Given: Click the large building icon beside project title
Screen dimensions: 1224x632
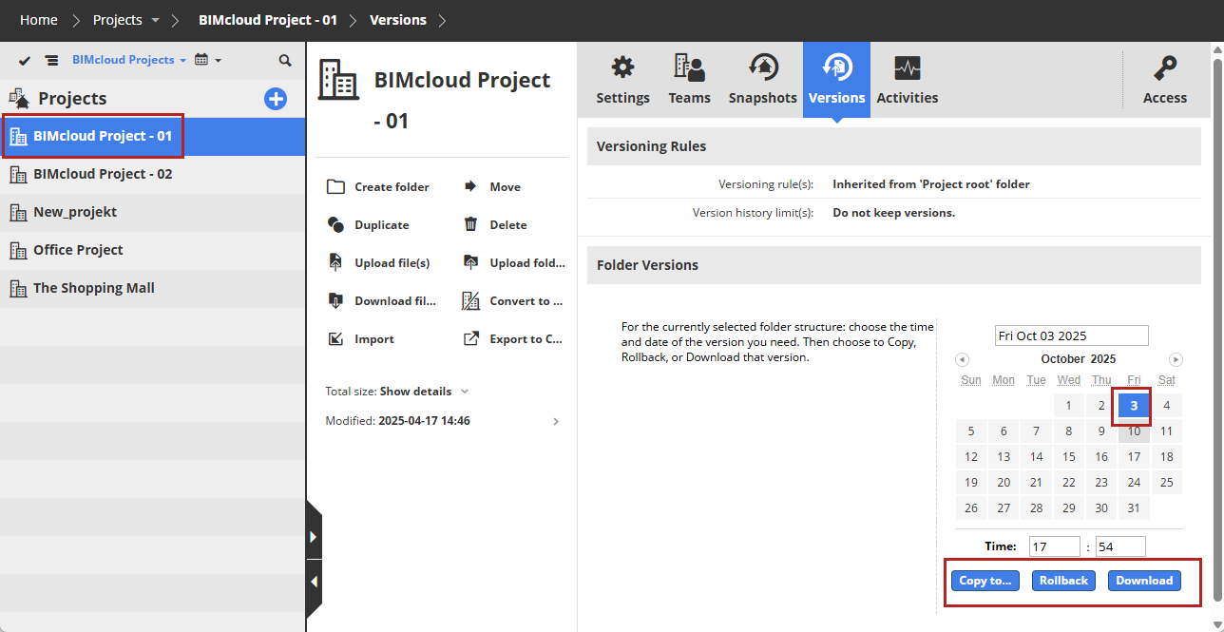Looking at the screenshot, I should (x=338, y=80).
